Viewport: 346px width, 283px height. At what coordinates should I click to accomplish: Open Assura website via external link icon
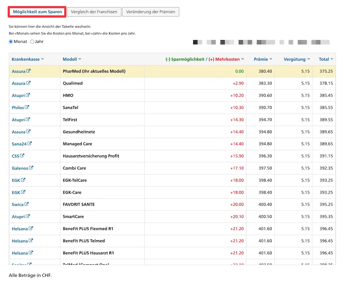[28, 71]
